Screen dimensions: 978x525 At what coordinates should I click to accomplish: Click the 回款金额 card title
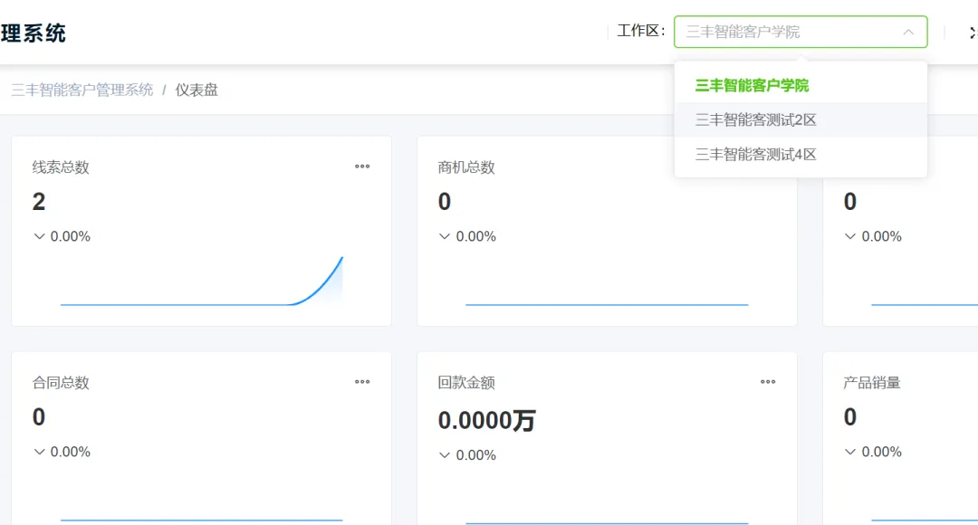coord(466,382)
